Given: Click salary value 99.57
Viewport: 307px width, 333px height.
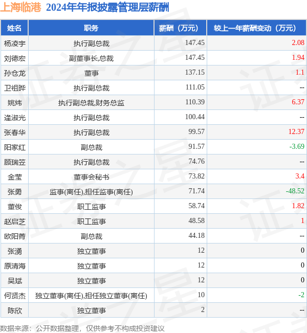Looking at the screenshot, I should click(x=196, y=131).
